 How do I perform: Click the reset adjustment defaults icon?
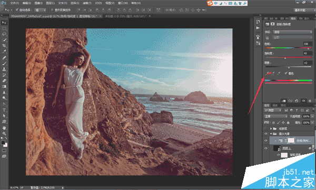297,101
